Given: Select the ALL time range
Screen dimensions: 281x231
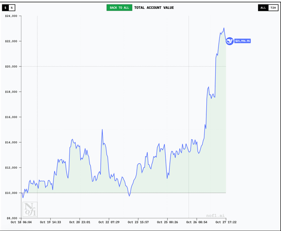Looking at the screenshot, I should (263, 8).
